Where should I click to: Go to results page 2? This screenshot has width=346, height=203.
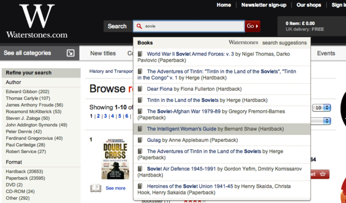[x=98, y=116]
